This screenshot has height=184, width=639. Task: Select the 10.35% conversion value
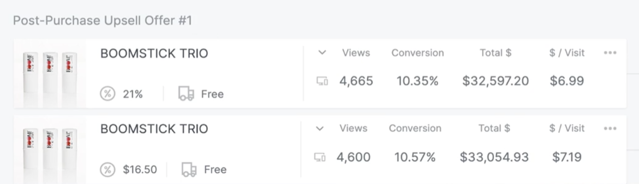pos(417,81)
